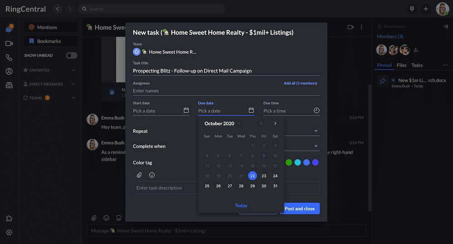
Task: Open the Mentions item
Action: [x=51, y=27]
